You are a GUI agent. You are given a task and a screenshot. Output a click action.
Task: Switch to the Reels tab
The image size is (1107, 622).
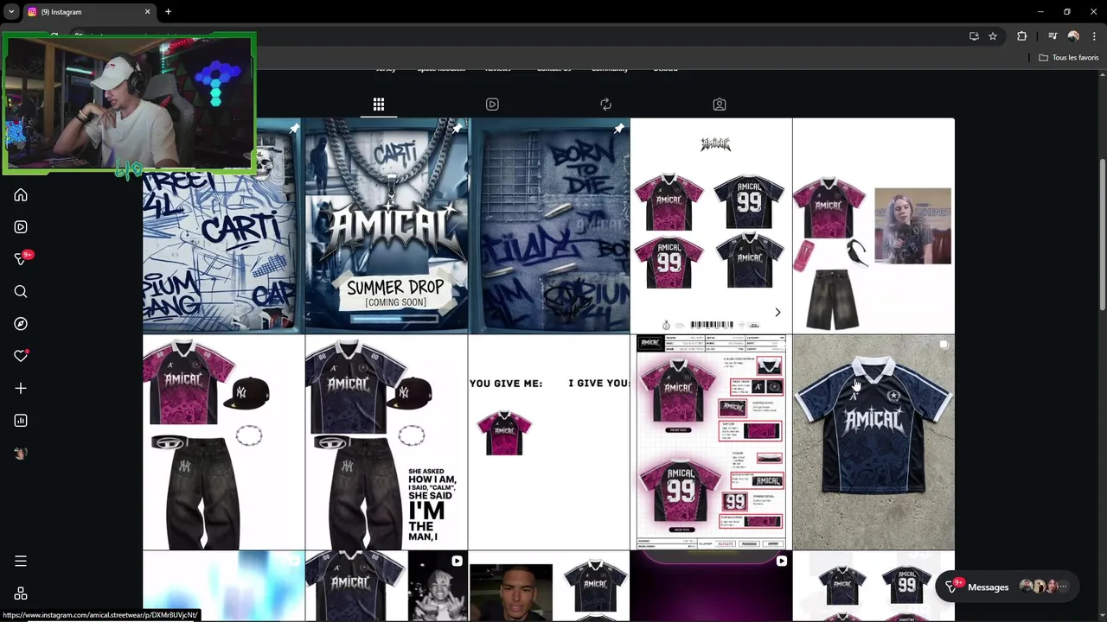492,105
